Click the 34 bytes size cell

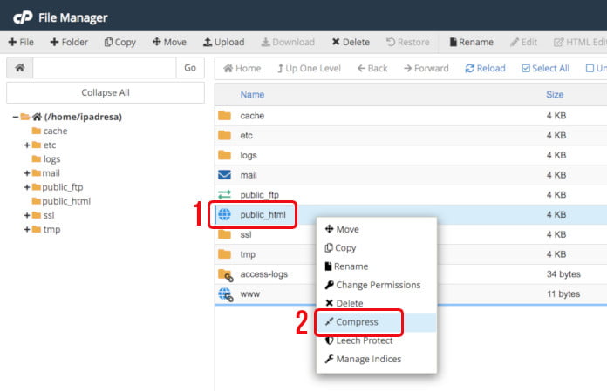563,274
